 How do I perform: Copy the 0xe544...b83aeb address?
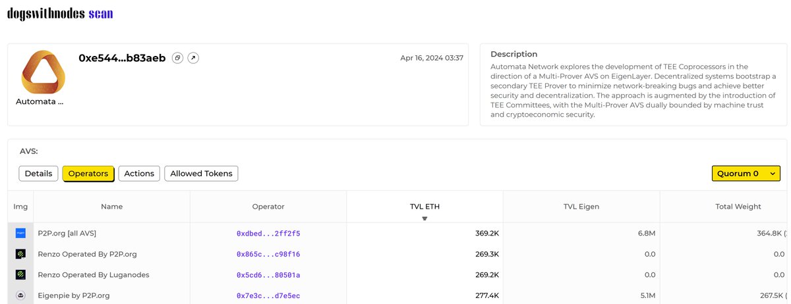point(177,58)
